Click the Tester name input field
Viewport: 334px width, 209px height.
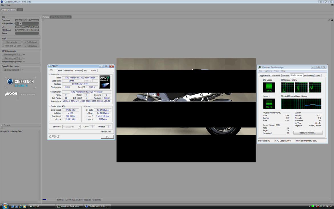point(27,33)
